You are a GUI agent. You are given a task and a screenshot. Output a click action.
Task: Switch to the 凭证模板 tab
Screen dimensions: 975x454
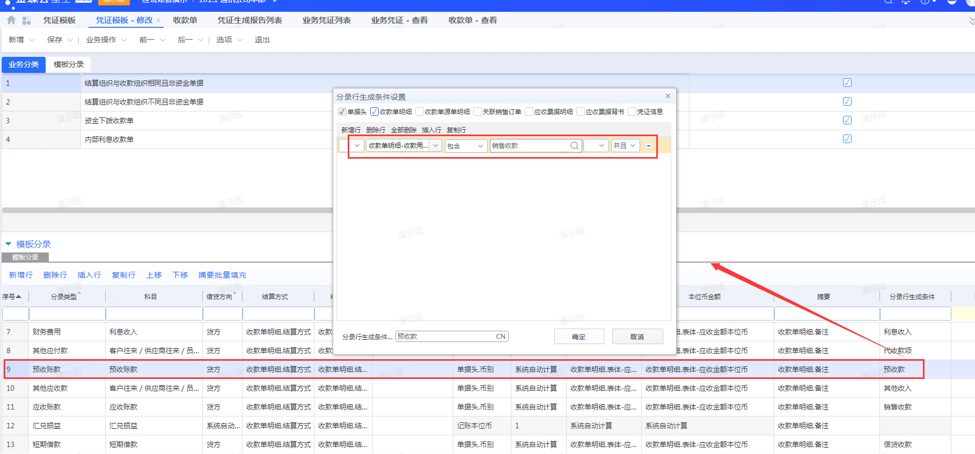pos(60,20)
